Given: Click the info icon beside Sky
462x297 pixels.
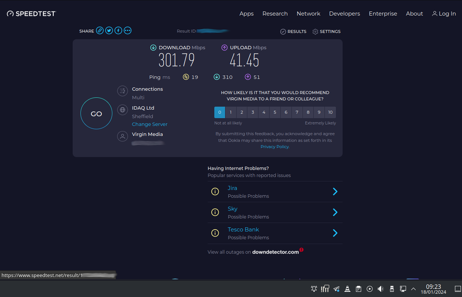Looking at the screenshot, I should click(x=215, y=212).
